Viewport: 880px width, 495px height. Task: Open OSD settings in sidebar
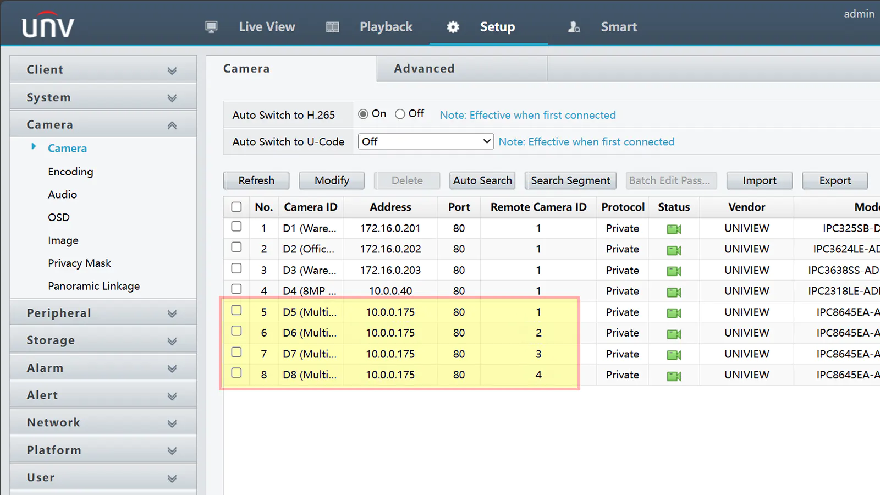[59, 217]
